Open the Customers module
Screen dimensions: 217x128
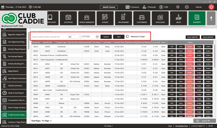(x=142, y=18)
